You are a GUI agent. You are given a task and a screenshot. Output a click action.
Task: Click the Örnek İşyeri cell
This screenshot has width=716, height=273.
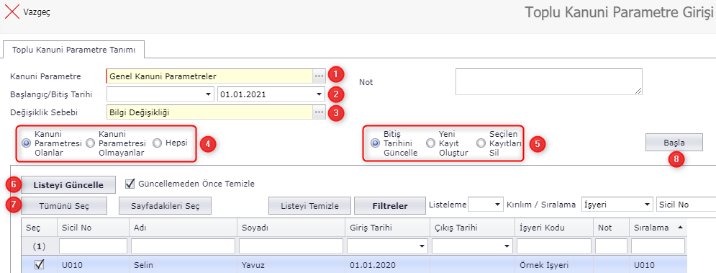[554, 265]
